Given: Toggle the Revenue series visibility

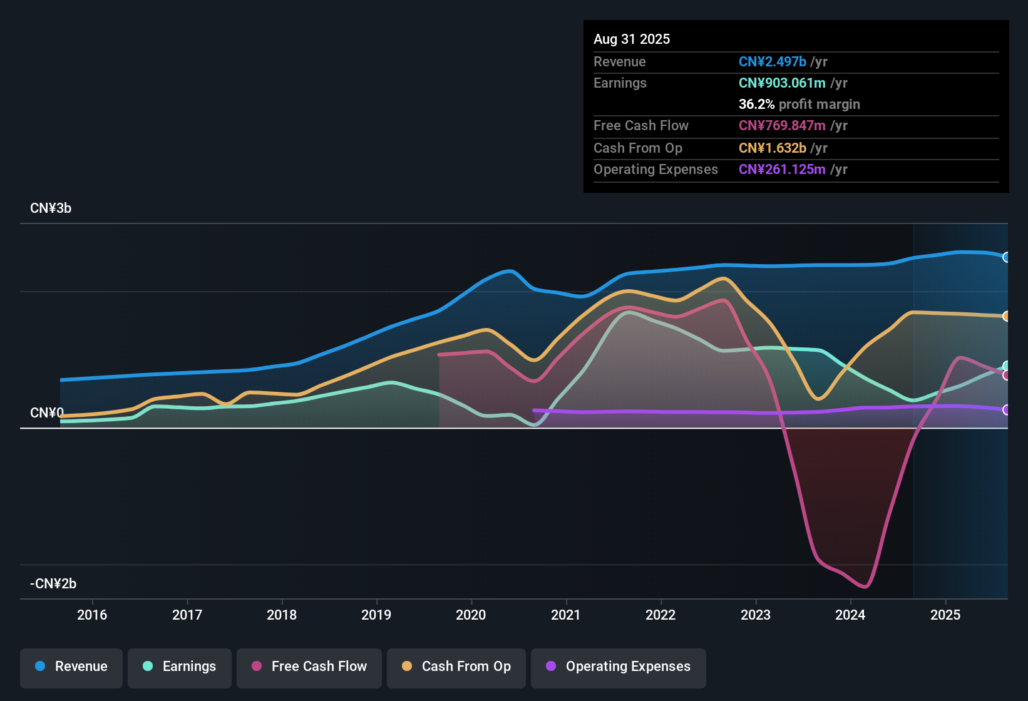Looking at the screenshot, I should tap(71, 667).
